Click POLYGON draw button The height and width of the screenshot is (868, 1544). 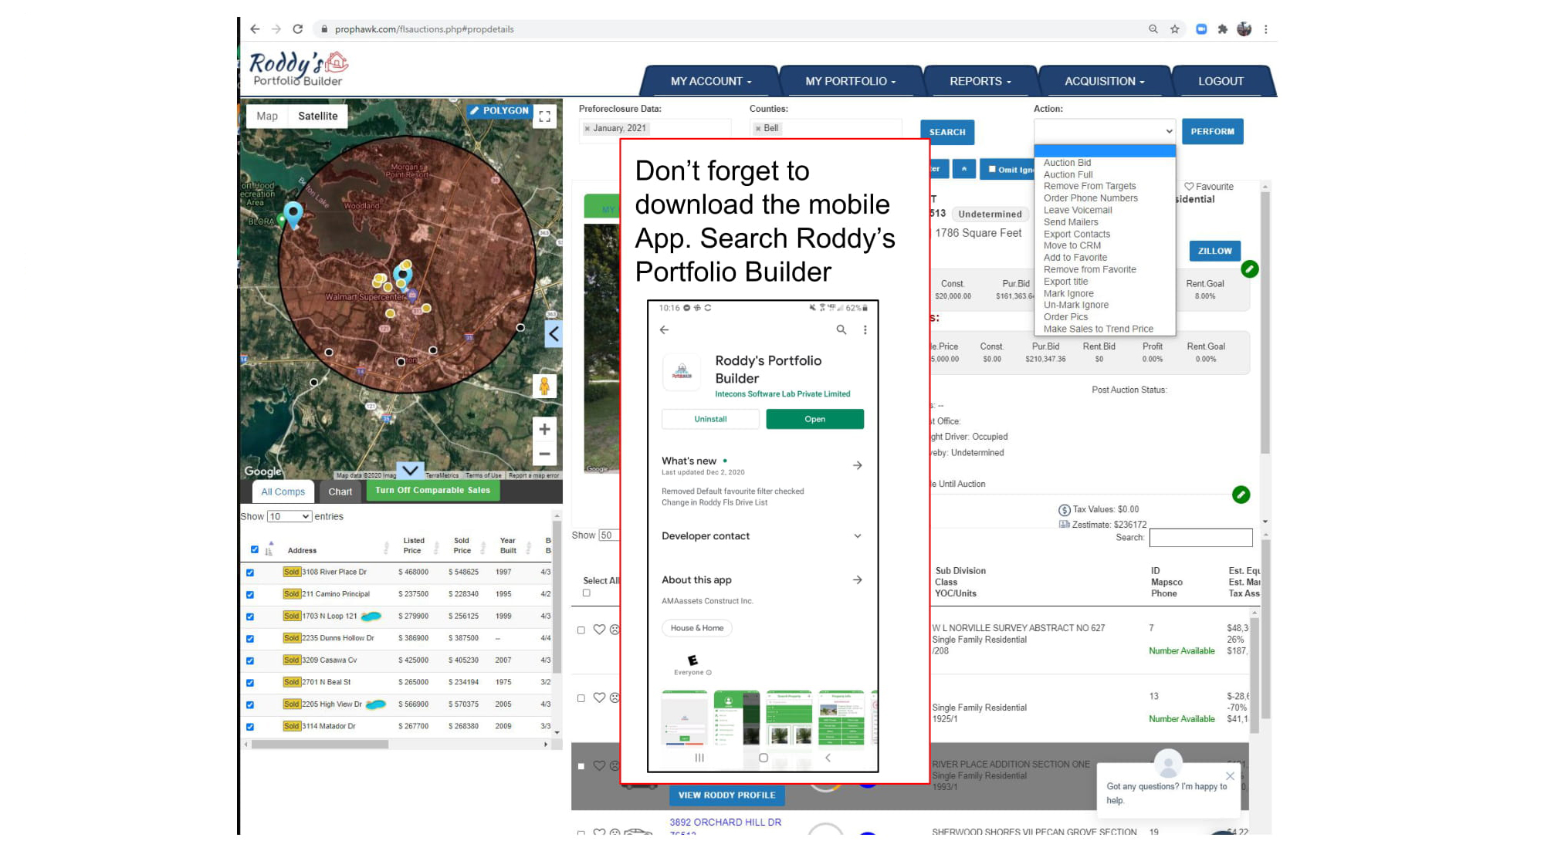(x=499, y=110)
